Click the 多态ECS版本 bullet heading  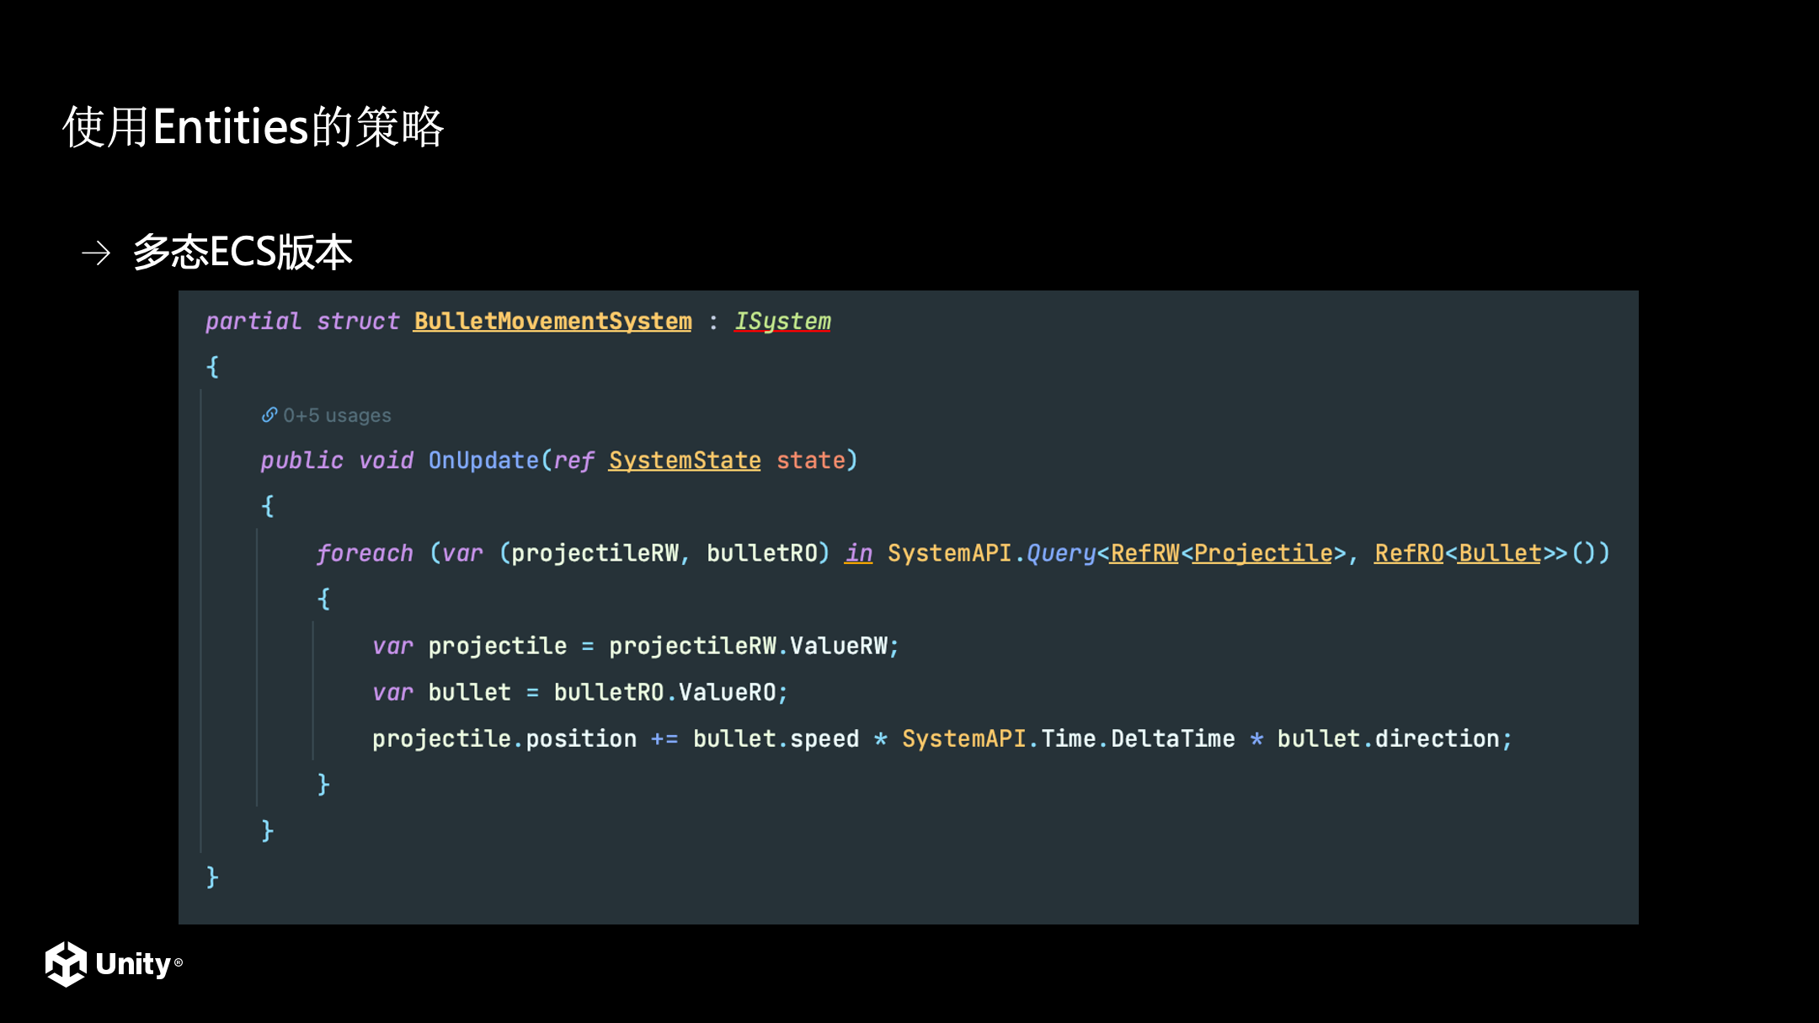tap(243, 253)
